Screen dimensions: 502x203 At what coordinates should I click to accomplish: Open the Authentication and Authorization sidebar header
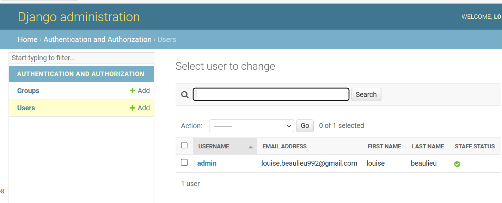[81, 74]
